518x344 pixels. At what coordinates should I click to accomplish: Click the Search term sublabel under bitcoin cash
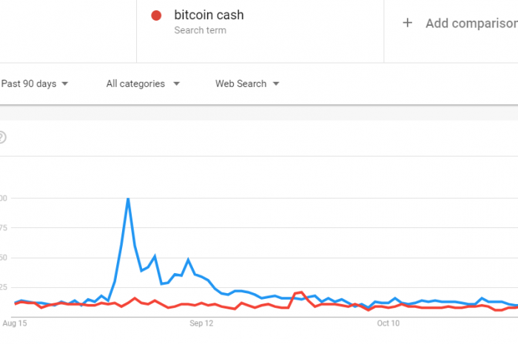click(x=201, y=30)
